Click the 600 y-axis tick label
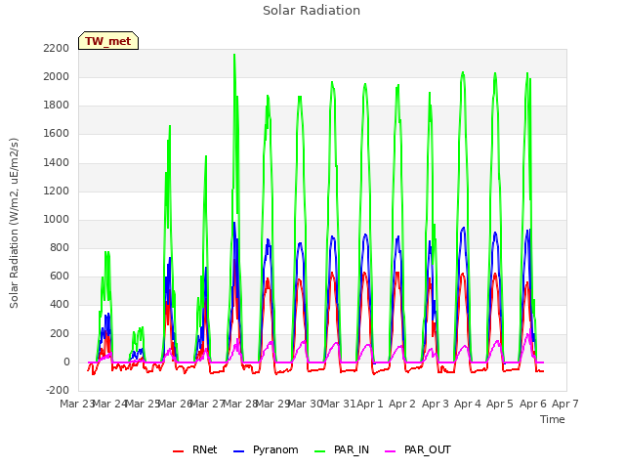The image size is (625, 469). click(x=60, y=276)
